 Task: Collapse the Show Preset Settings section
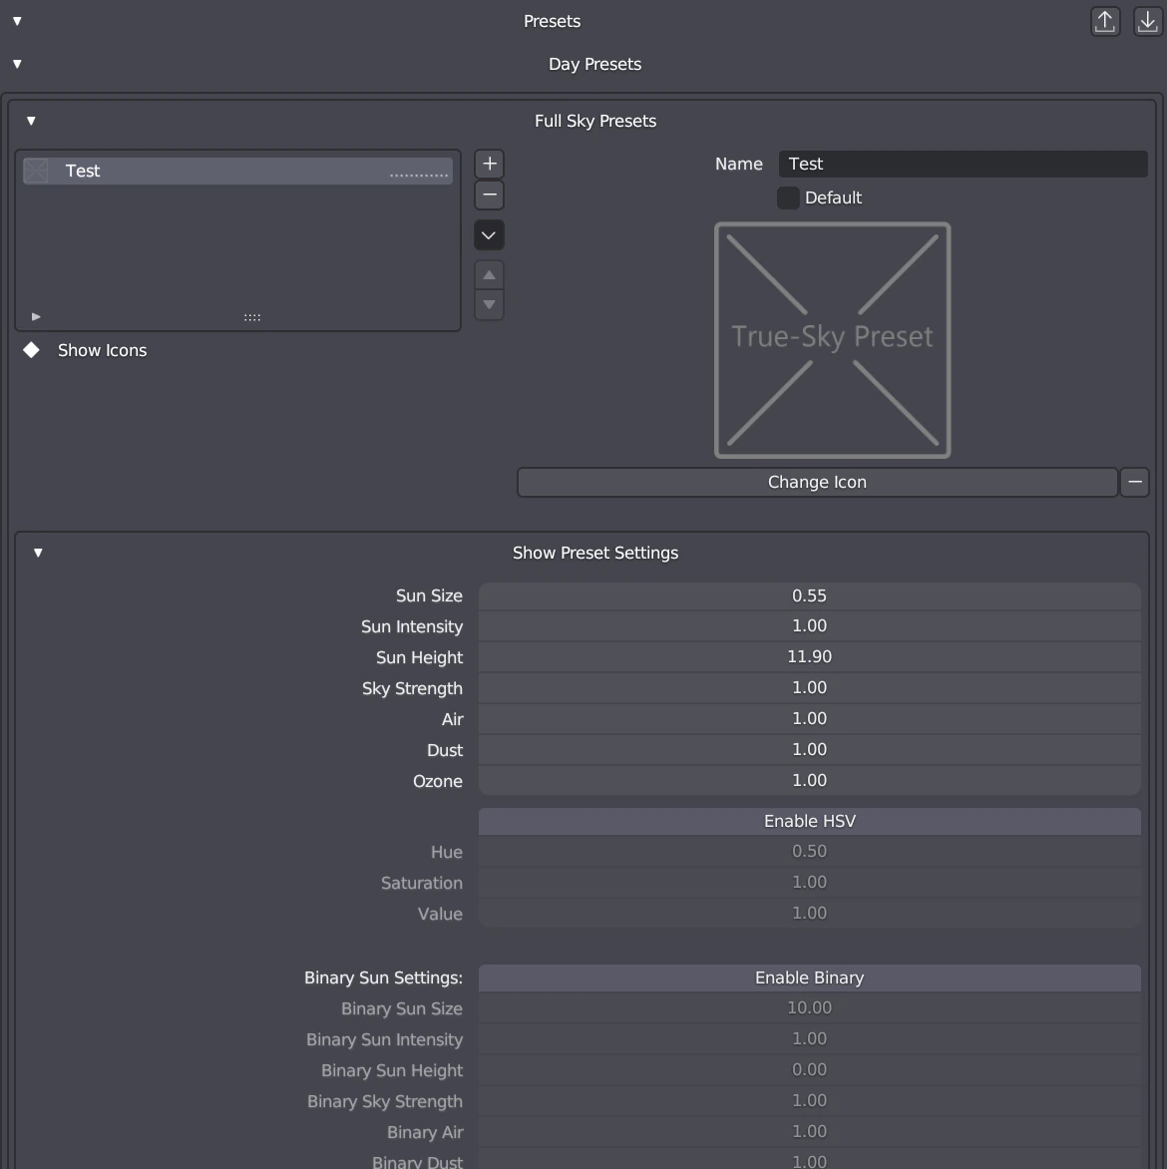coord(38,553)
